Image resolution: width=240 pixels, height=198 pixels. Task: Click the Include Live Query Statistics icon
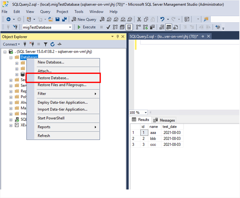pyautogui.click(x=146, y=27)
